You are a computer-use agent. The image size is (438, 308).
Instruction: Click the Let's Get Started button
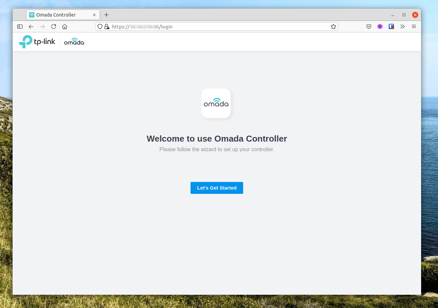[x=217, y=188]
